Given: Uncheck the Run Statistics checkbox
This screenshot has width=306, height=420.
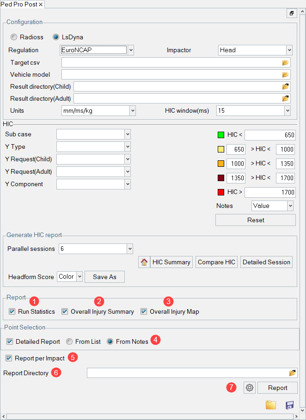Looking at the screenshot, I should [x=12, y=311].
